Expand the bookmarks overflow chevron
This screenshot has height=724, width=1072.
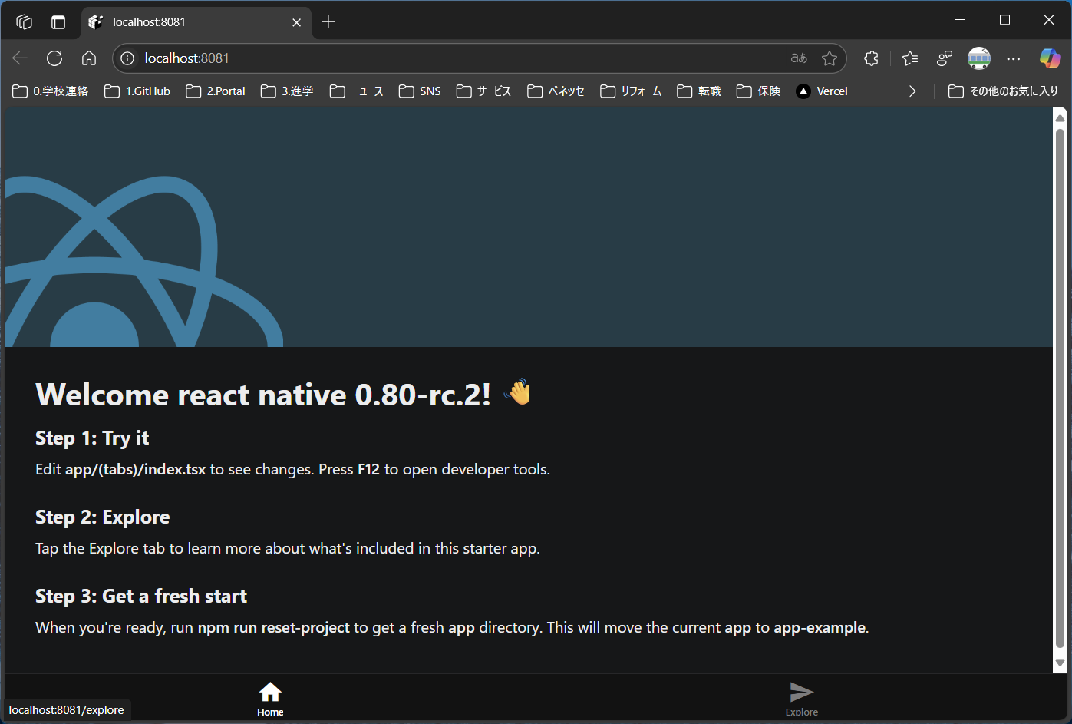click(912, 91)
